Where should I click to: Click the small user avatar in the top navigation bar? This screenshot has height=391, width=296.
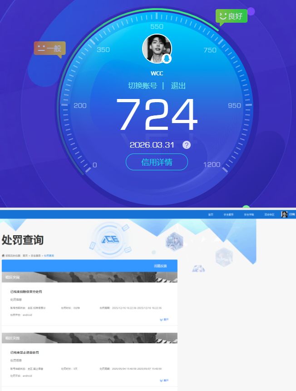click(x=284, y=214)
